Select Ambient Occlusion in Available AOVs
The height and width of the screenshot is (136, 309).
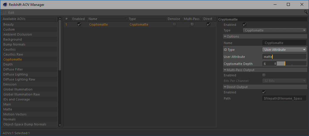[17, 34]
